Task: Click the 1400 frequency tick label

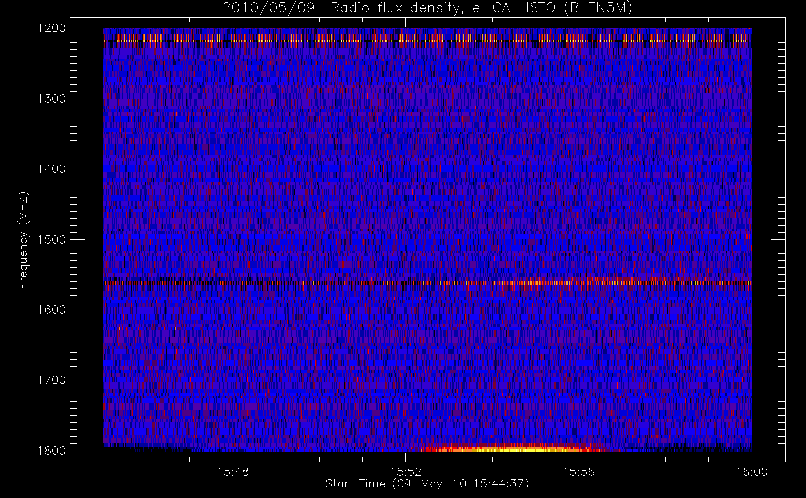Action: point(52,169)
